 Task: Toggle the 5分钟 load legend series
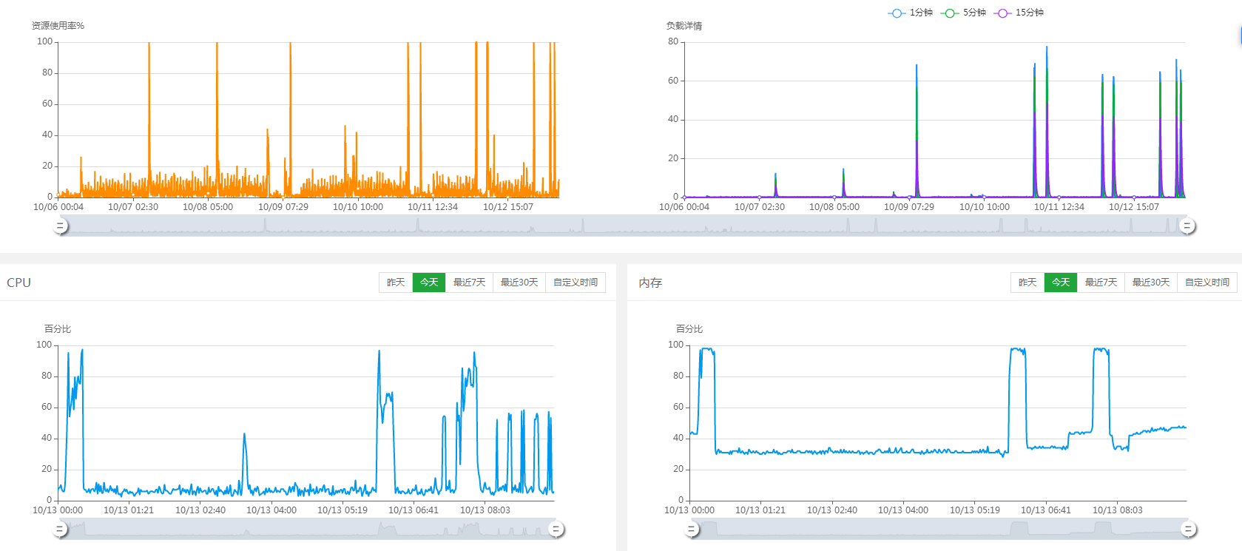(x=964, y=13)
